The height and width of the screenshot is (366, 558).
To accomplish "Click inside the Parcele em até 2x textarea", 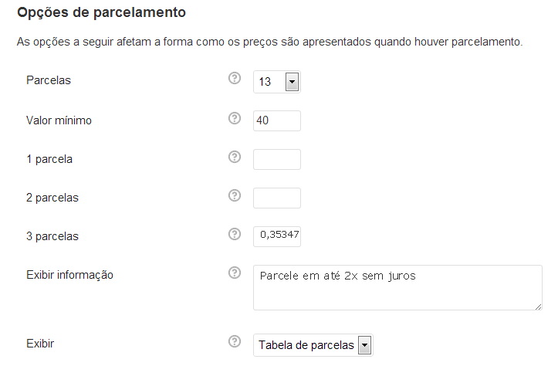I will [x=397, y=287].
